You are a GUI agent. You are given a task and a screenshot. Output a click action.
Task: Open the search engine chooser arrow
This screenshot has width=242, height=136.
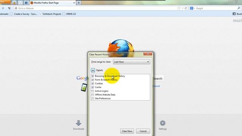pyautogui.click(x=194, y=8)
